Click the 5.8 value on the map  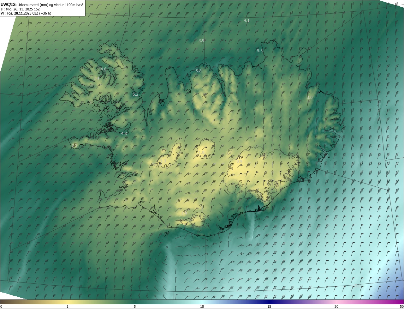click(199, 71)
